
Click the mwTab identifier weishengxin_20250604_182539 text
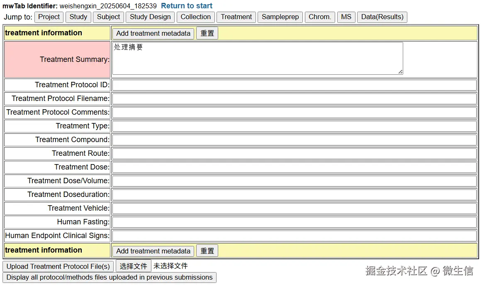click(x=108, y=6)
